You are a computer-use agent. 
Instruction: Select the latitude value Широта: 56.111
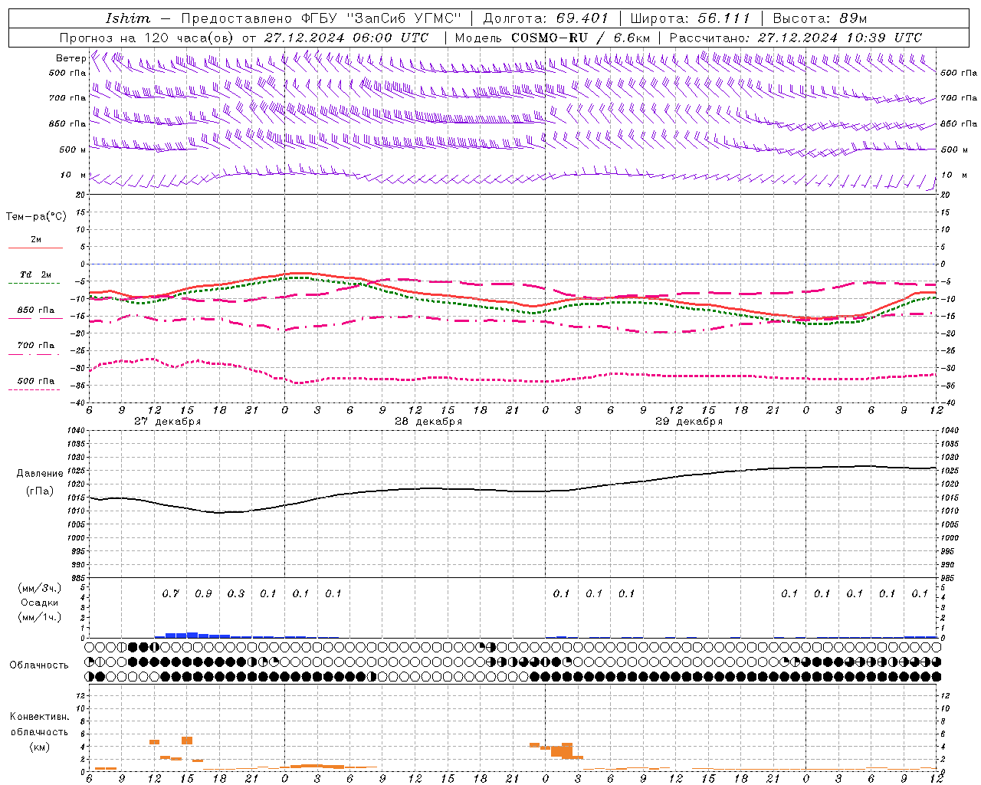click(690, 18)
